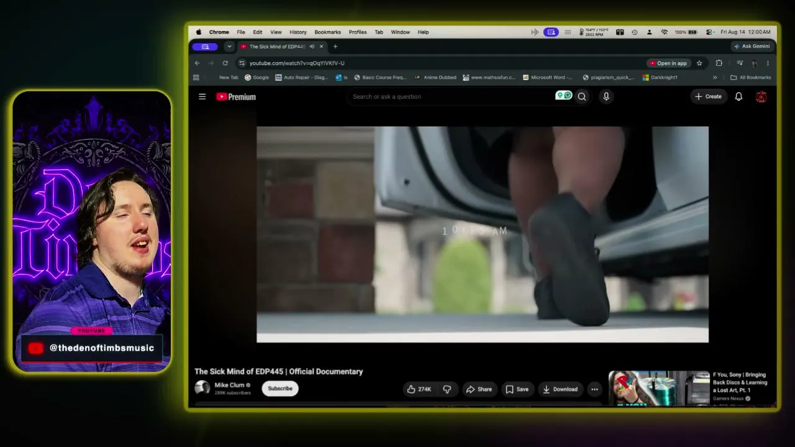This screenshot has height=447, width=795.
Task: Open the Google bookmark
Action: pyautogui.click(x=257, y=78)
